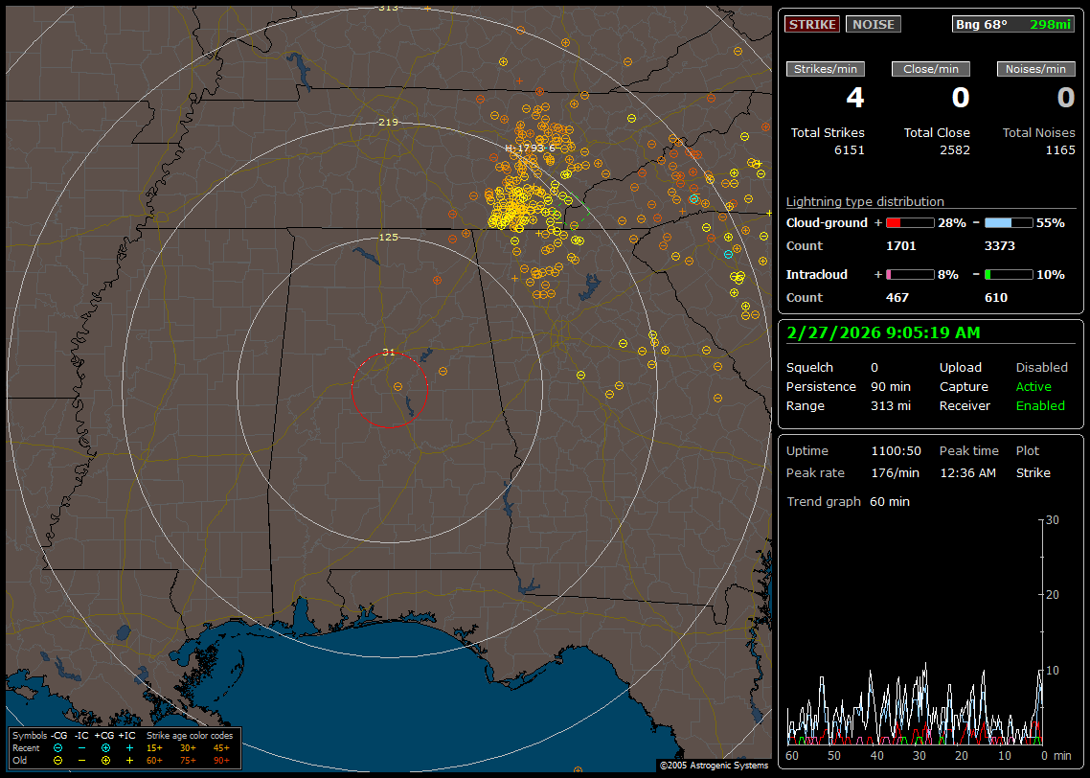The height and width of the screenshot is (778, 1090).
Task: Click the H-1793-6 storm cell label
Action: tap(530, 148)
